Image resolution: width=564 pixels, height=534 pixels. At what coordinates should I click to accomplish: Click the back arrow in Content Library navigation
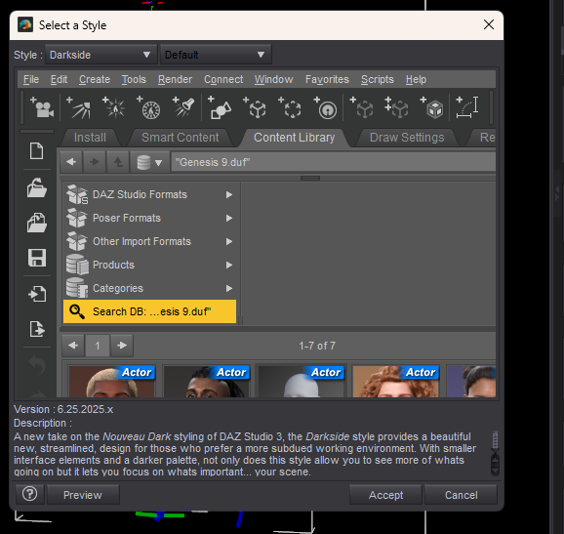(71, 162)
